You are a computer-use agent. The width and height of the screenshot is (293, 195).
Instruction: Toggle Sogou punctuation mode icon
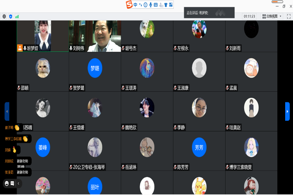(x=141, y=5)
